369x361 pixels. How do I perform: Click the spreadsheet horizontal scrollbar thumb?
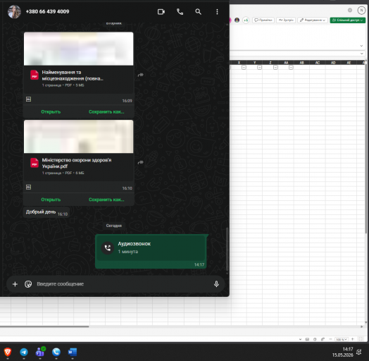pos(44,326)
